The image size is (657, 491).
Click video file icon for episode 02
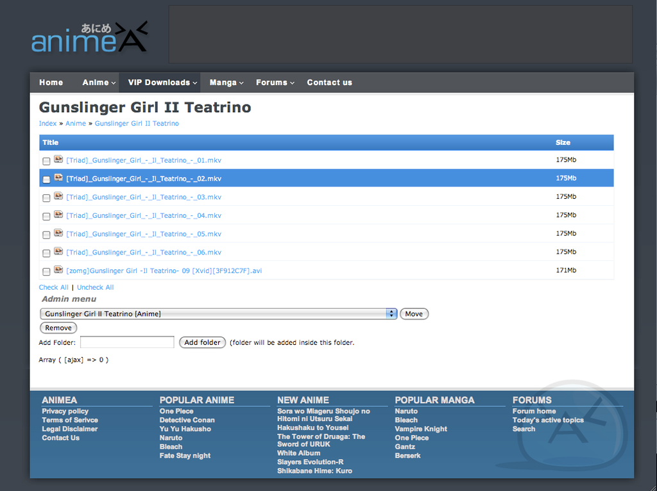coord(58,178)
